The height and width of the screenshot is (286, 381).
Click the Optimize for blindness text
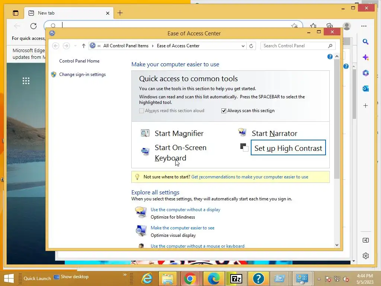point(173,217)
